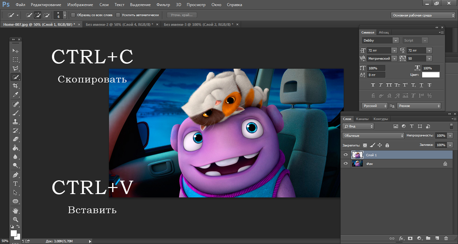Click the 'Уточн. край...' button

(182, 15)
